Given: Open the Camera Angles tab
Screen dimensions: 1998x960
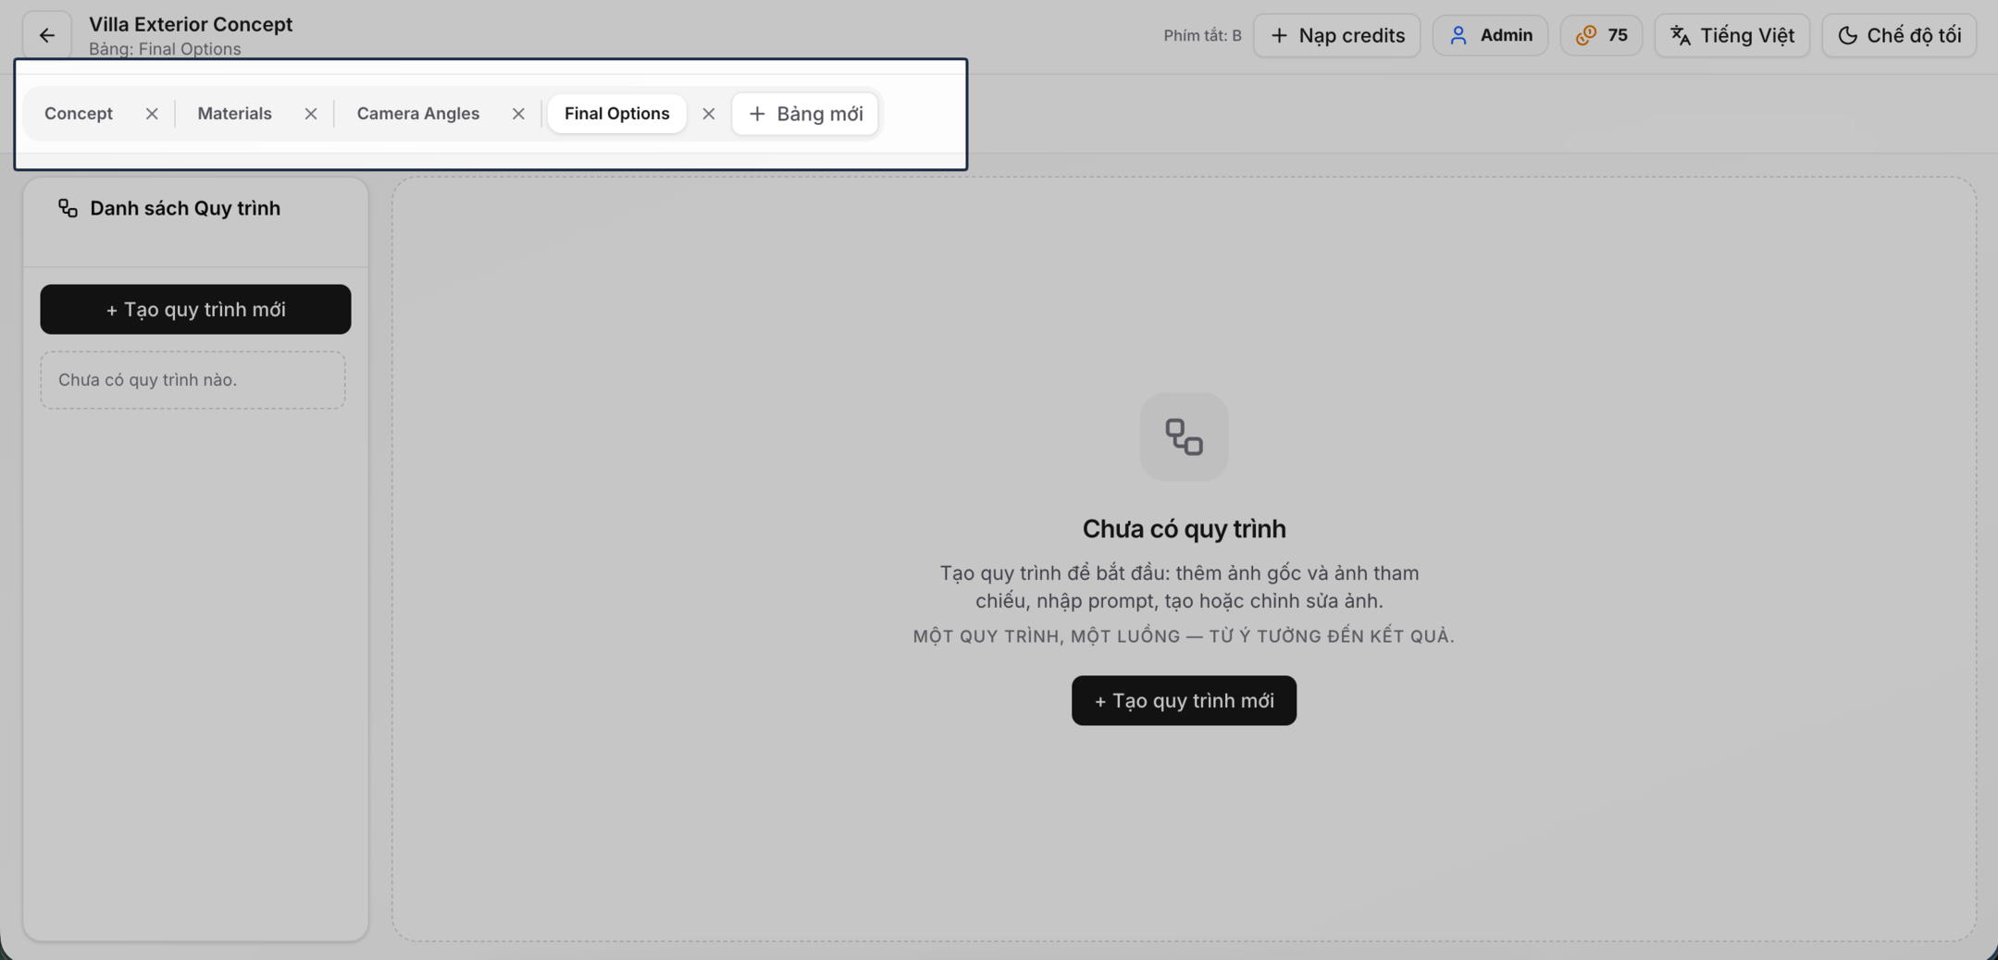Looking at the screenshot, I should (x=417, y=114).
